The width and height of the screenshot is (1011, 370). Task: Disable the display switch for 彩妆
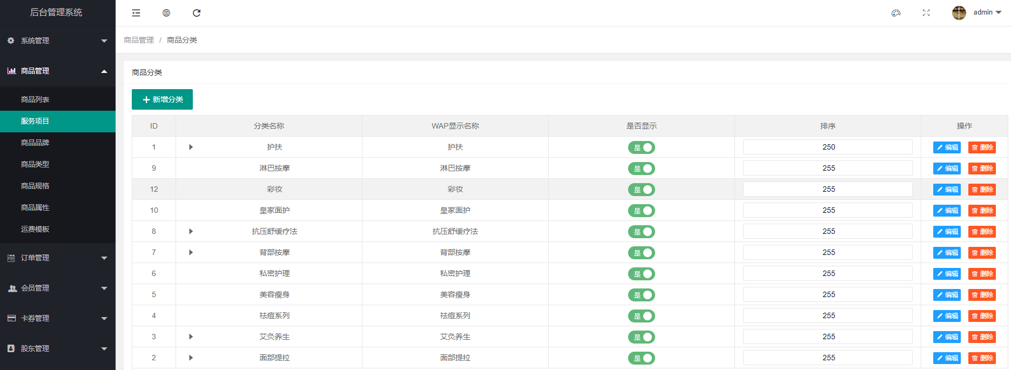point(642,190)
